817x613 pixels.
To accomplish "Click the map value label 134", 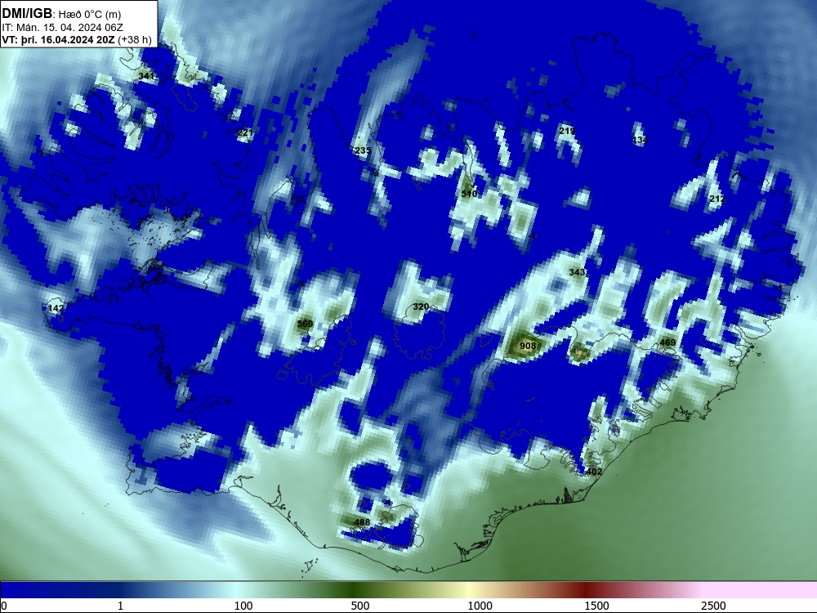I will (640, 140).
